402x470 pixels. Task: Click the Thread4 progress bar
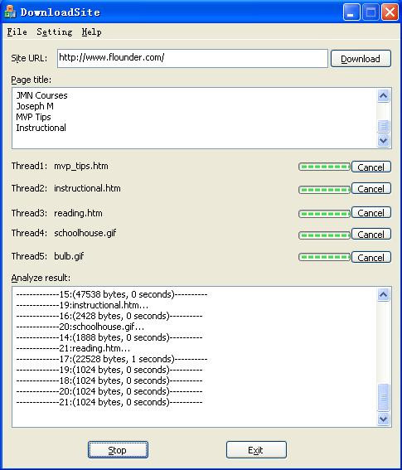coord(324,235)
